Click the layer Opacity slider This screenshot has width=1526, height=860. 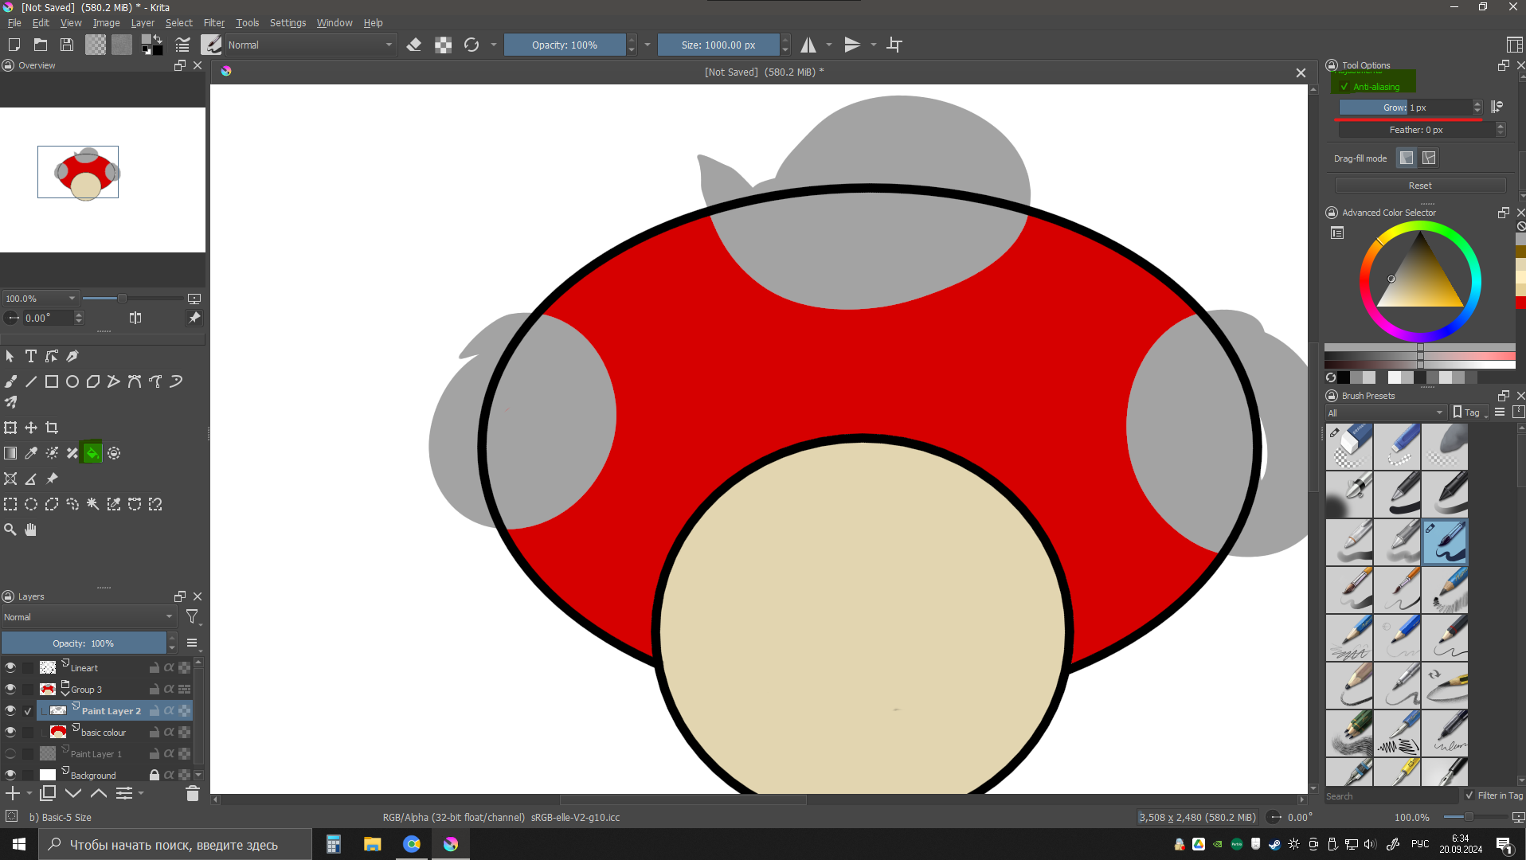point(84,643)
